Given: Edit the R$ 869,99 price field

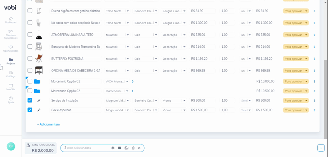Looking at the screenshot, I should pyautogui.click(x=202, y=71).
